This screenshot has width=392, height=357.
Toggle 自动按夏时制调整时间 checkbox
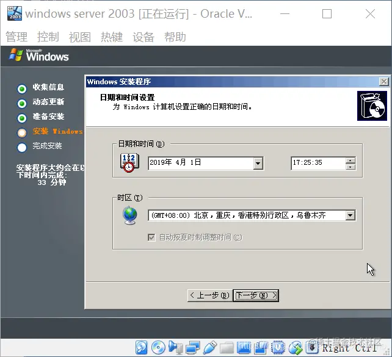(x=151, y=237)
